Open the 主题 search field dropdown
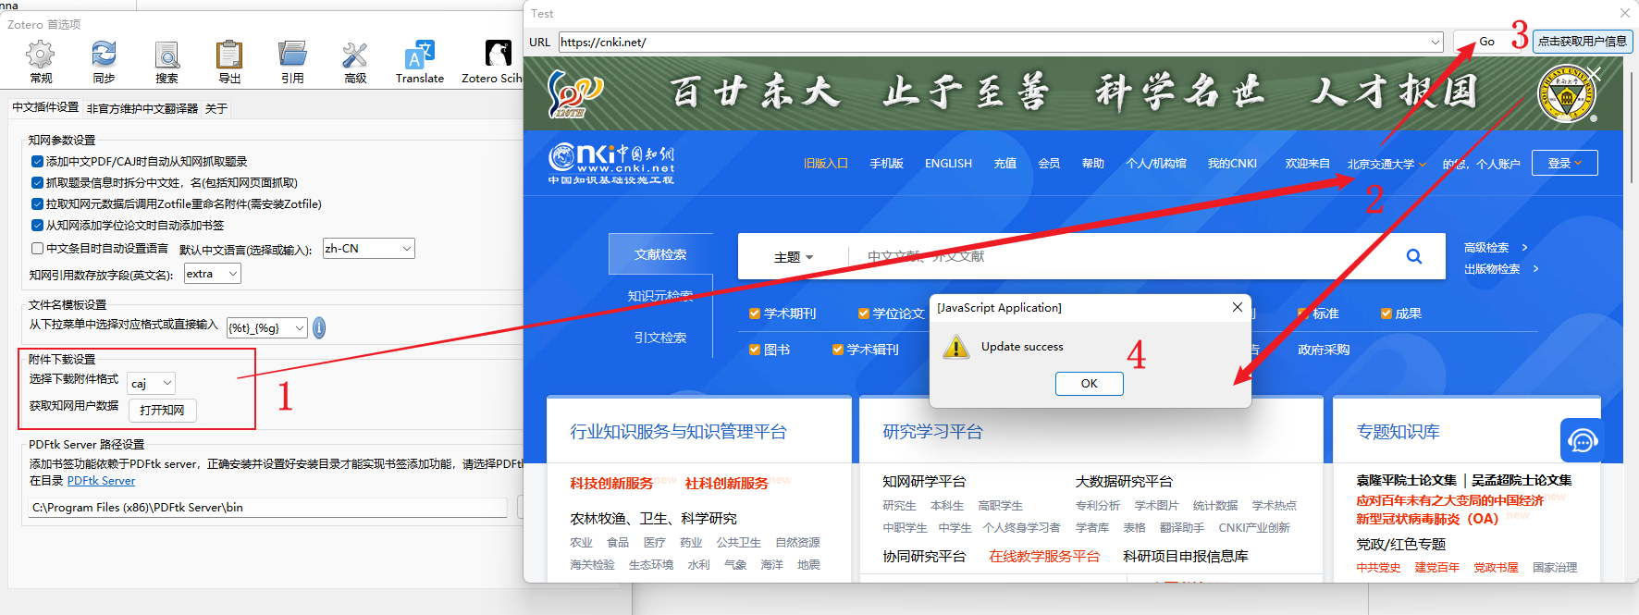The height and width of the screenshot is (615, 1639). 794,257
